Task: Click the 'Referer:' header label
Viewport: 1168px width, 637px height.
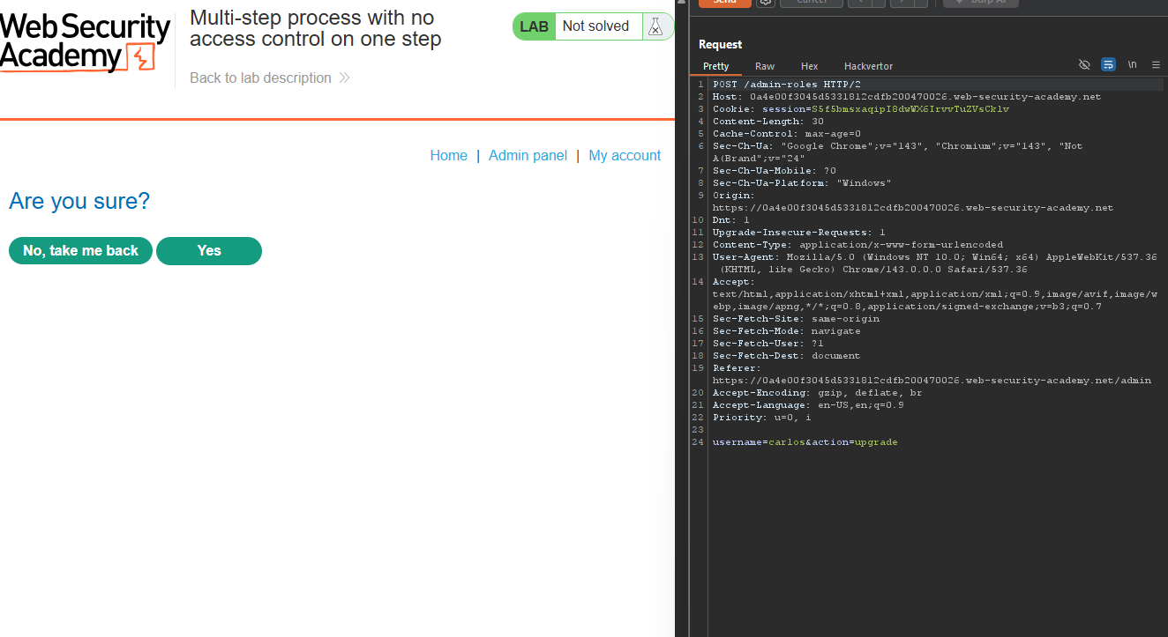Action: (x=737, y=368)
